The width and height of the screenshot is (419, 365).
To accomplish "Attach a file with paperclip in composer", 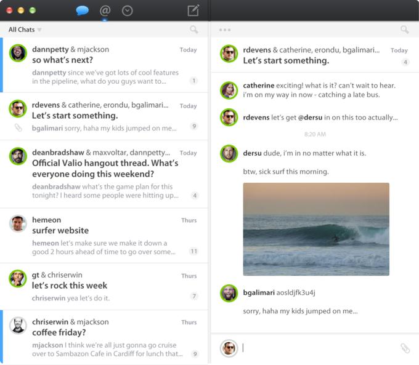I will 405,348.
